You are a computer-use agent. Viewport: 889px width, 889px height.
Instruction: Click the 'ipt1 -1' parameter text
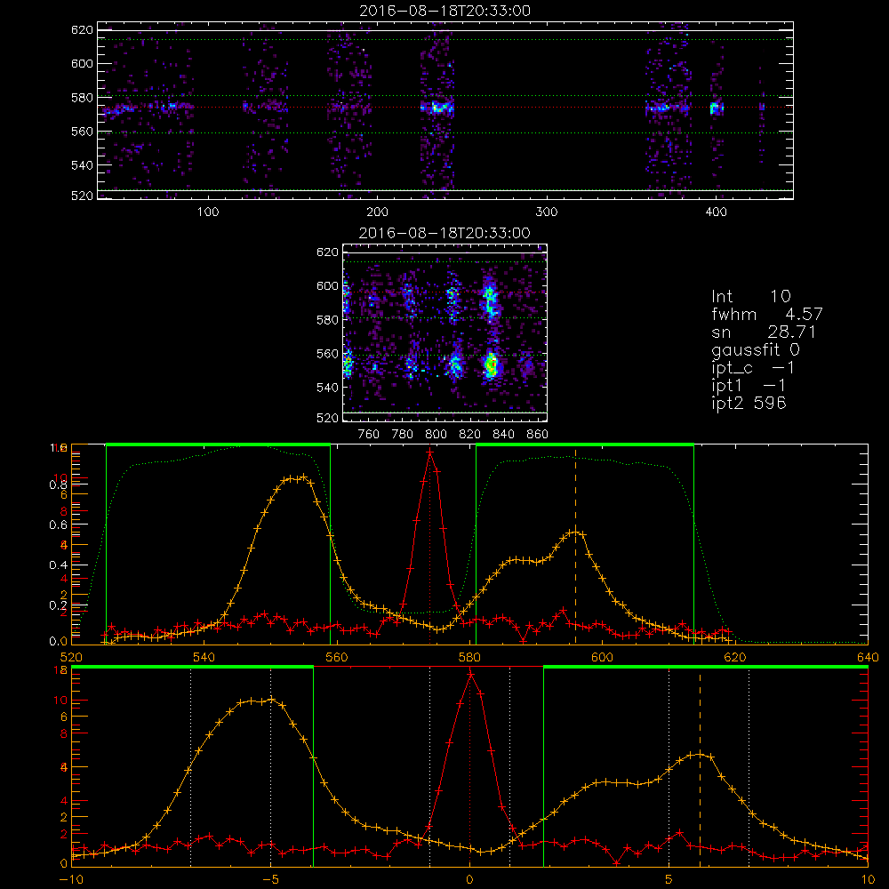749,386
